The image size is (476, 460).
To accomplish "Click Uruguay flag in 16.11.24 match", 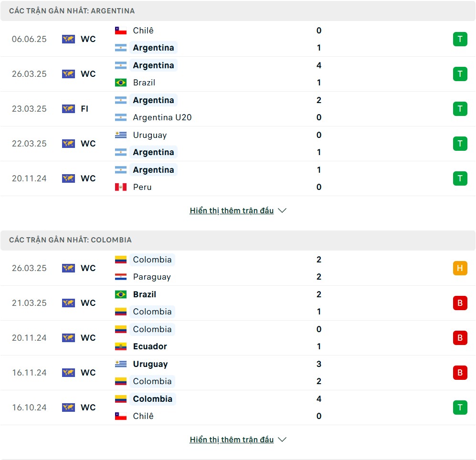I will (120, 364).
